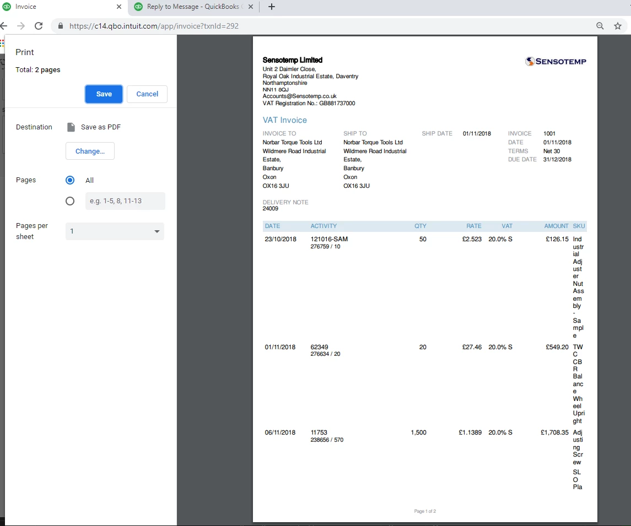Click Change... to pick another destination
Viewport: 631px width, 526px height.
pyautogui.click(x=90, y=151)
